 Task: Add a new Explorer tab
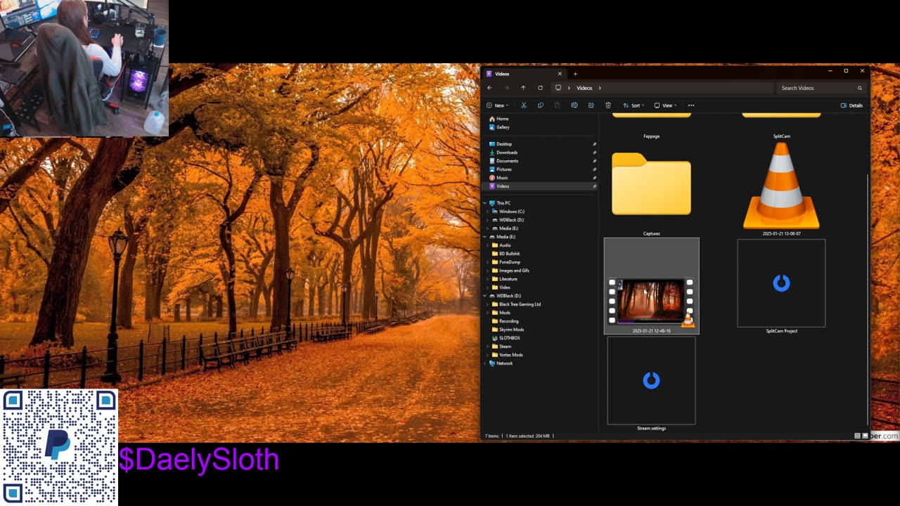point(575,74)
